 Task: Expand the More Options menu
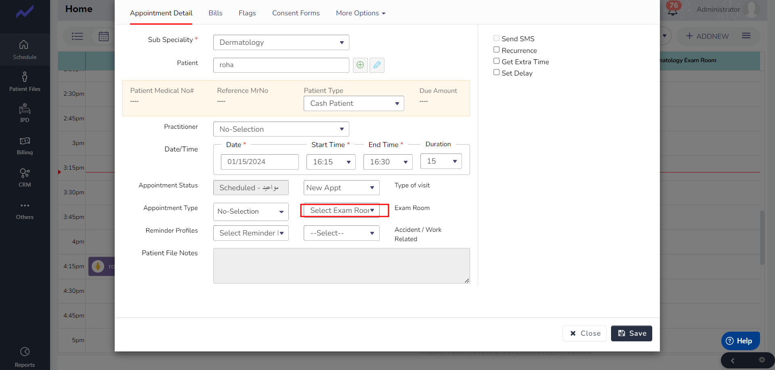tap(361, 13)
